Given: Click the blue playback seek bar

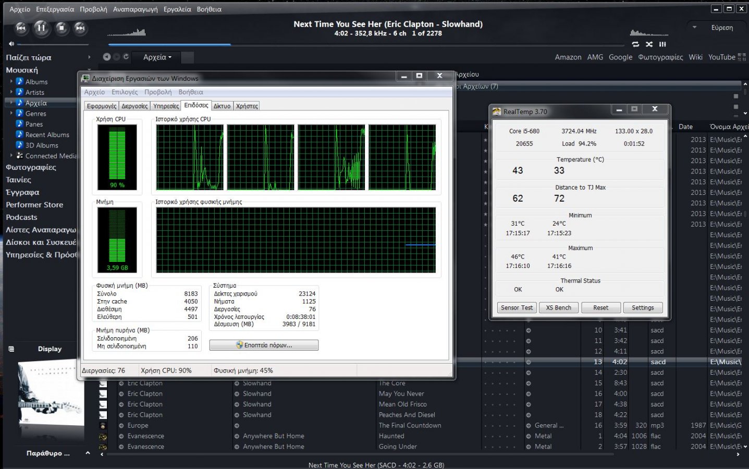Looking at the screenshot, I should tap(169, 45).
